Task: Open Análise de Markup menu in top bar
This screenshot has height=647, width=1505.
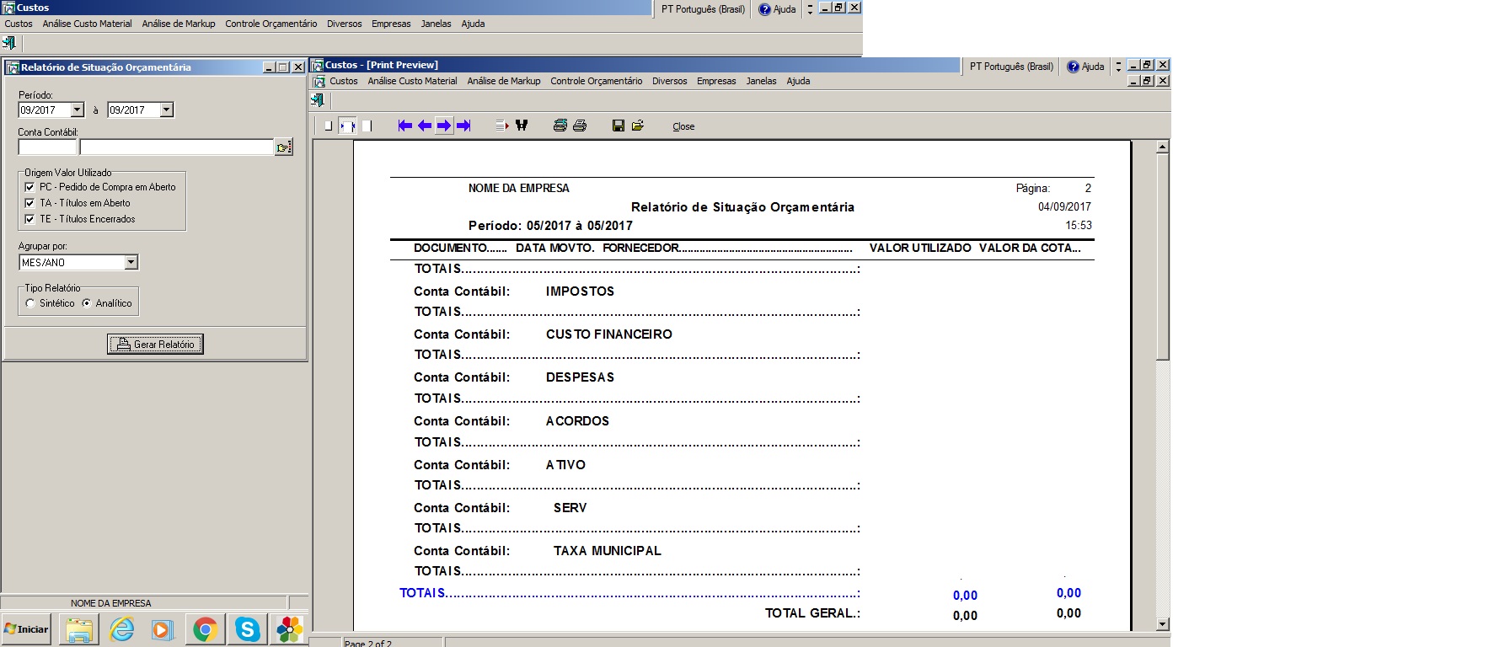Action: coord(178,24)
